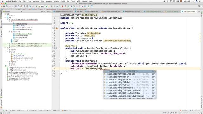Choose liveDataTv highlighted completion entry
203x114 pixels.
(130, 71)
